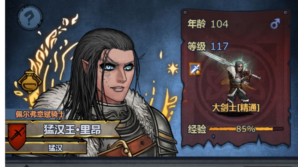
Task: Click the male gender symbol
Action: click(275, 24)
